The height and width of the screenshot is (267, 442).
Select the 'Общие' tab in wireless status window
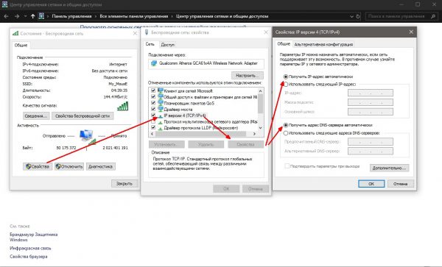point(21,45)
